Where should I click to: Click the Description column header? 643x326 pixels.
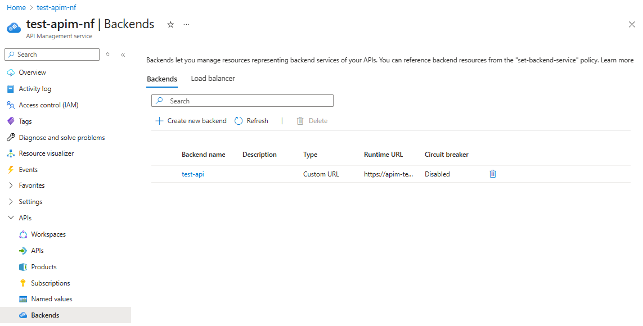coord(259,155)
